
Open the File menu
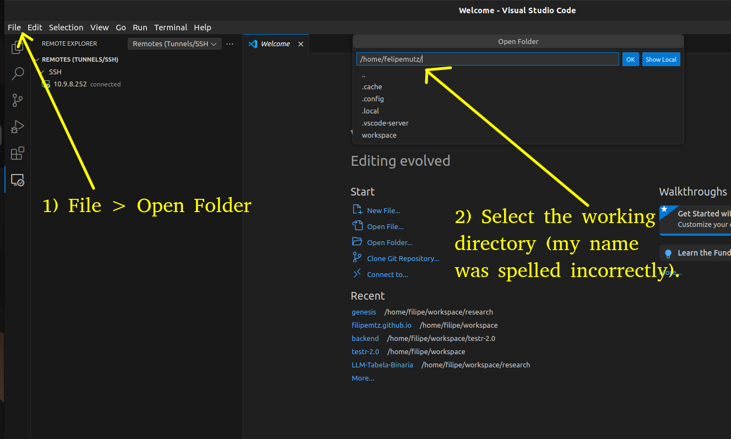14,27
